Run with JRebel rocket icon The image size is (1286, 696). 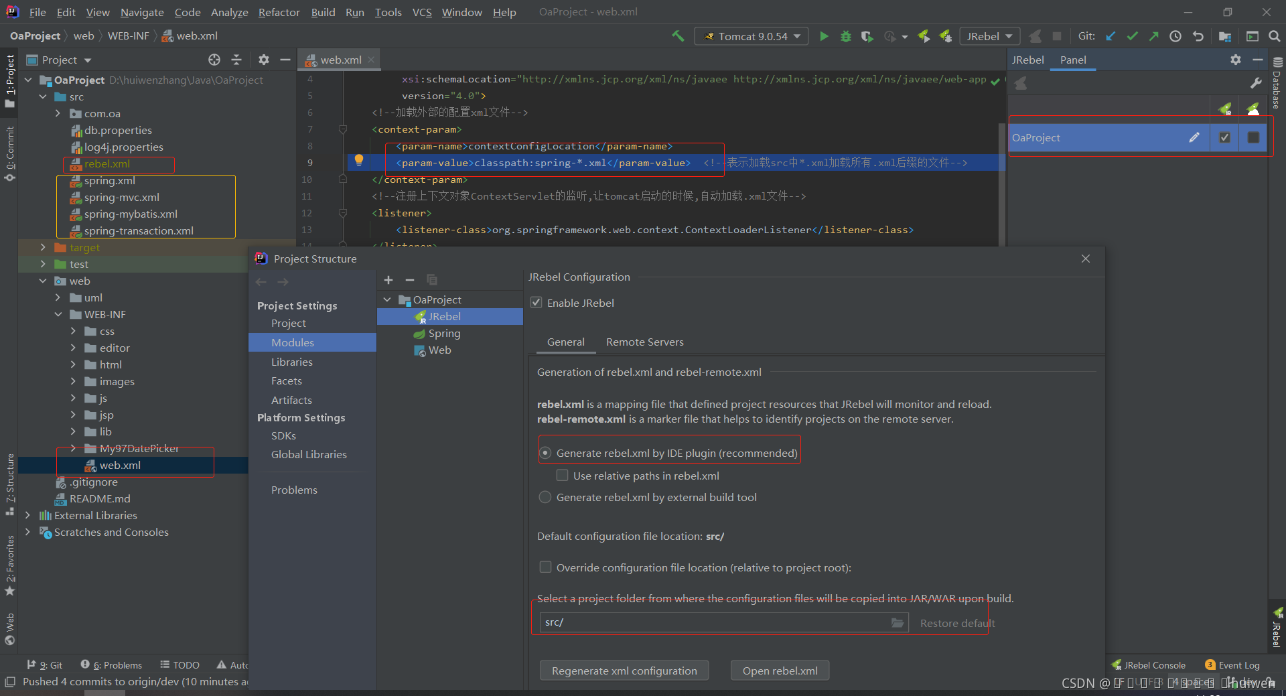(x=924, y=36)
